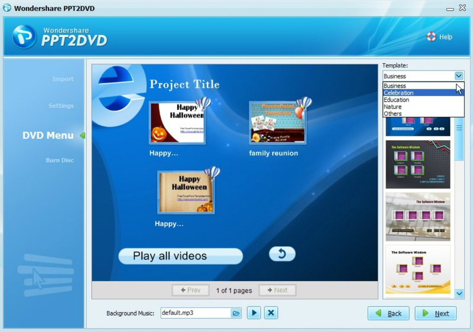This screenshot has width=473, height=332.
Task: Open the Template dropdown arrow
Action: coord(459,76)
